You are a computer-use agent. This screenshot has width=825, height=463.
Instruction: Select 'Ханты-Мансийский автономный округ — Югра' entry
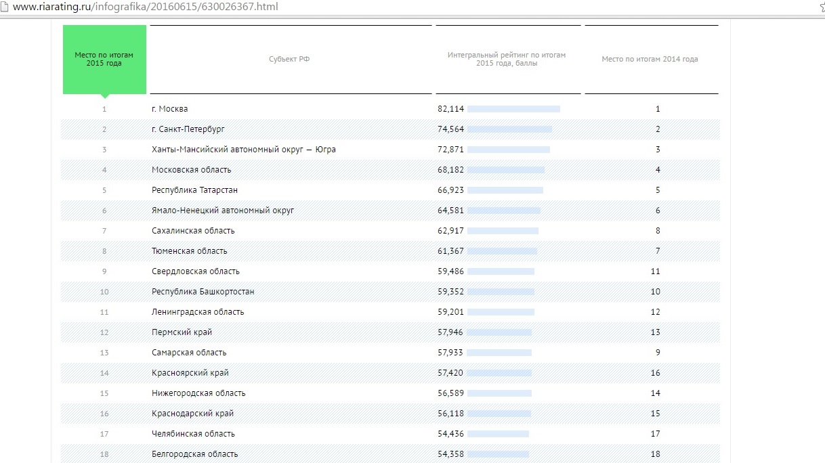pos(244,150)
